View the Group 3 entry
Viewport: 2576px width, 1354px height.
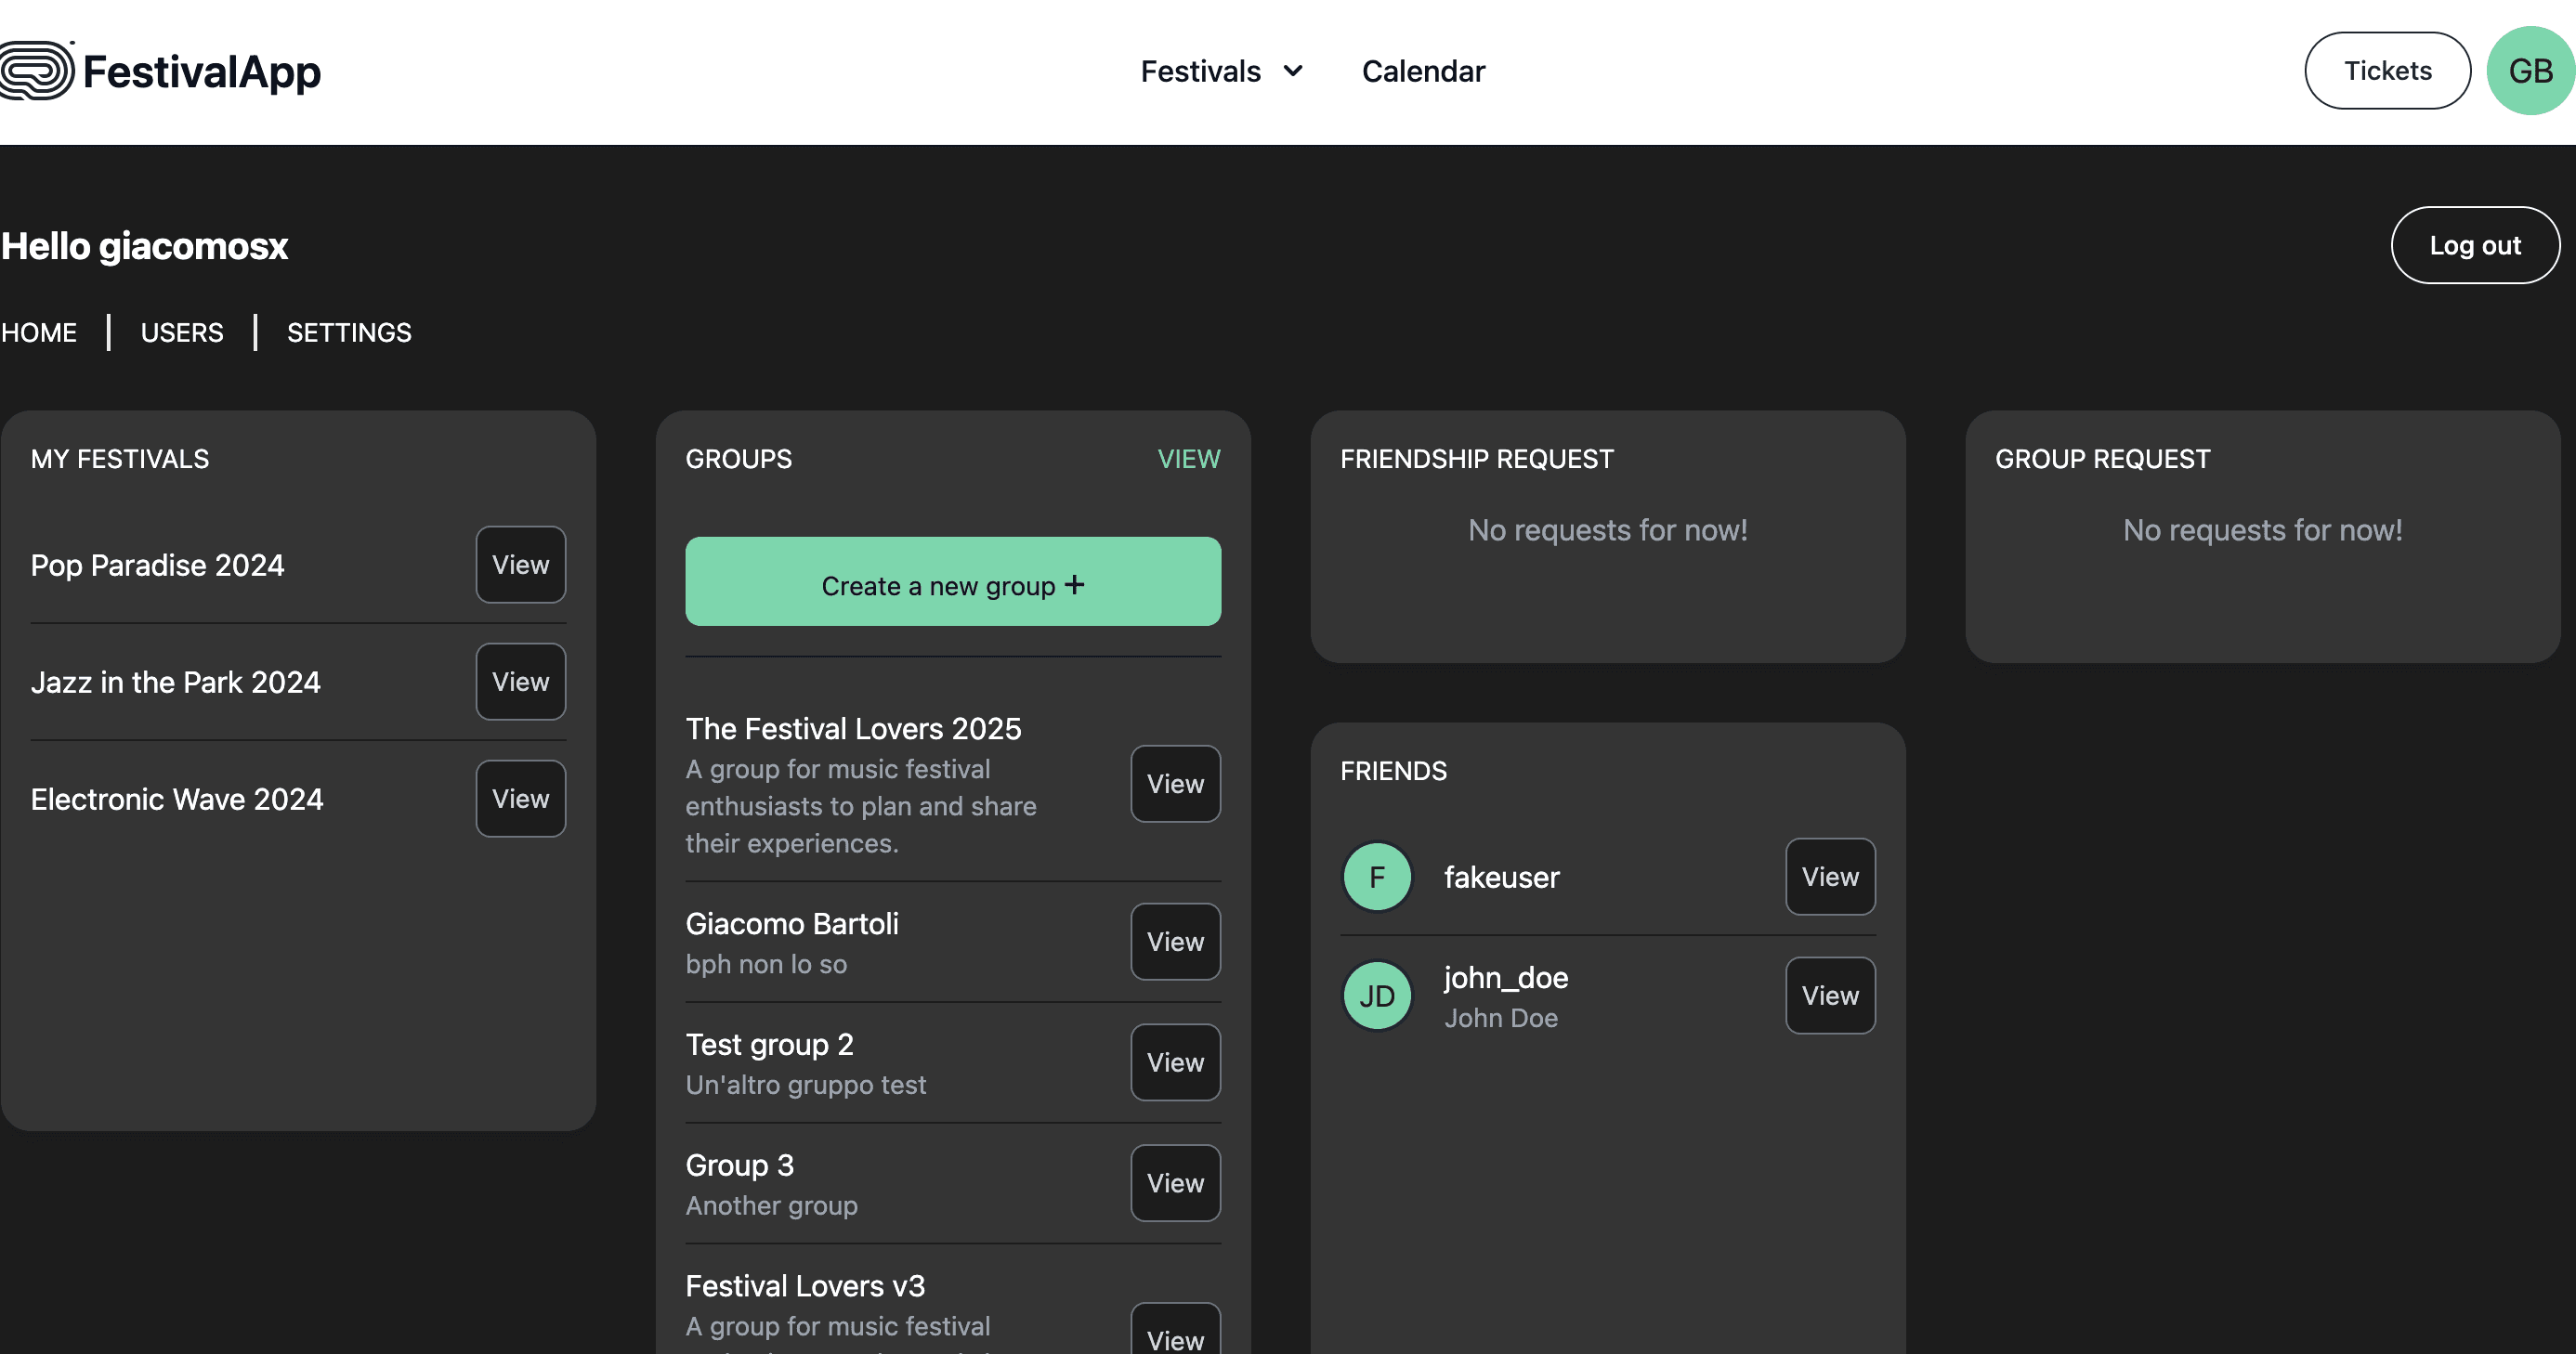tap(1175, 1183)
